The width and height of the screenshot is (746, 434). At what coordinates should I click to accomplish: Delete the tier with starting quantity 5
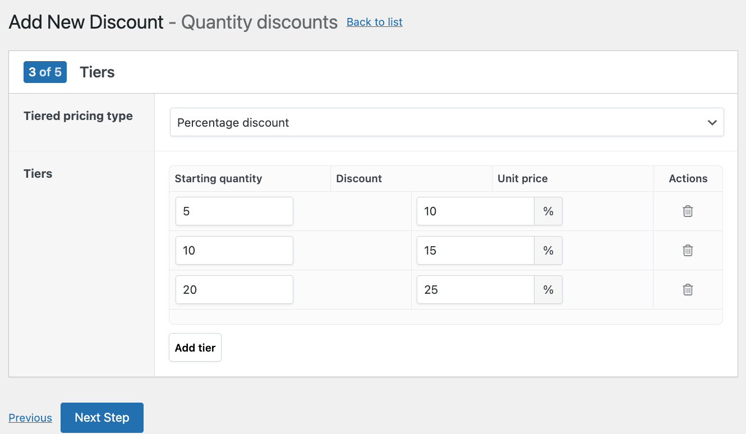click(688, 211)
